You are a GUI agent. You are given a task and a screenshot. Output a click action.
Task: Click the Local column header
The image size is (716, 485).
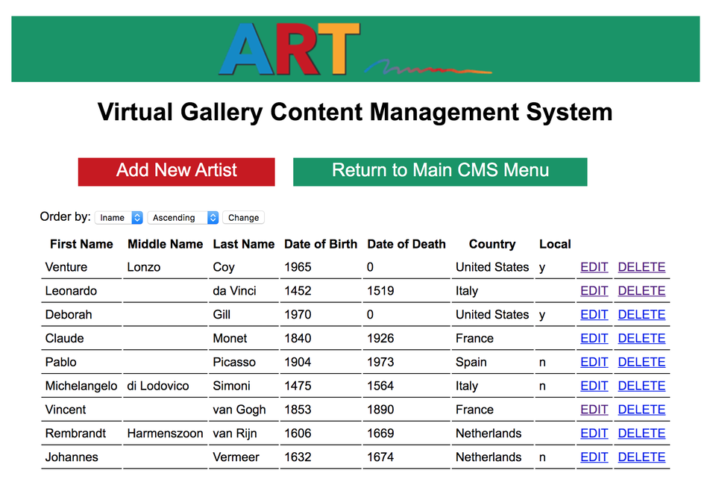(555, 244)
